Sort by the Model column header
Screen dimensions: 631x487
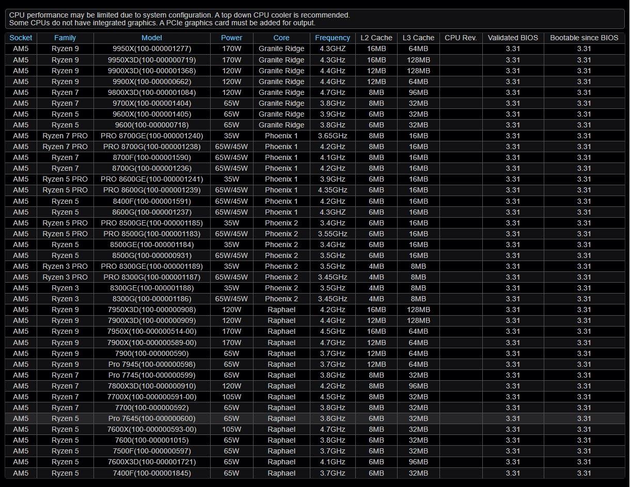pos(152,38)
